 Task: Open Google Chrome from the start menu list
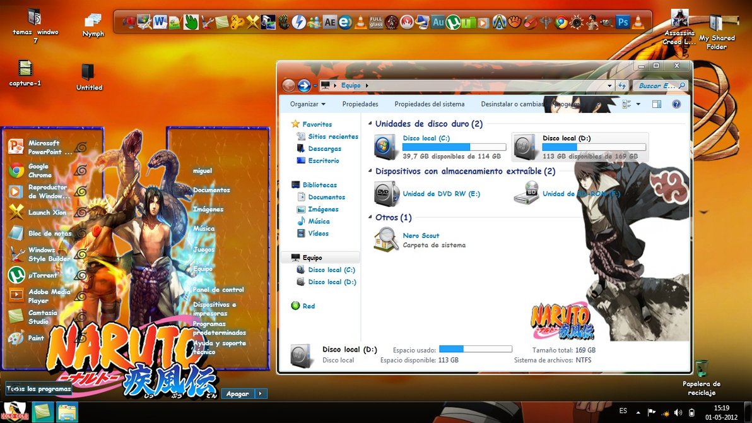[39, 170]
